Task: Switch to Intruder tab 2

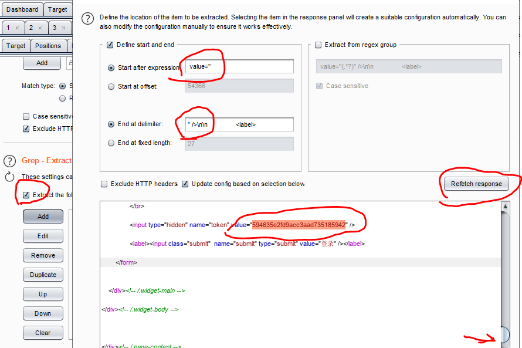Action: (x=36, y=28)
